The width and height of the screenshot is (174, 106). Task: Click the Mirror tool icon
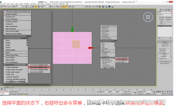tap(87, 7)
